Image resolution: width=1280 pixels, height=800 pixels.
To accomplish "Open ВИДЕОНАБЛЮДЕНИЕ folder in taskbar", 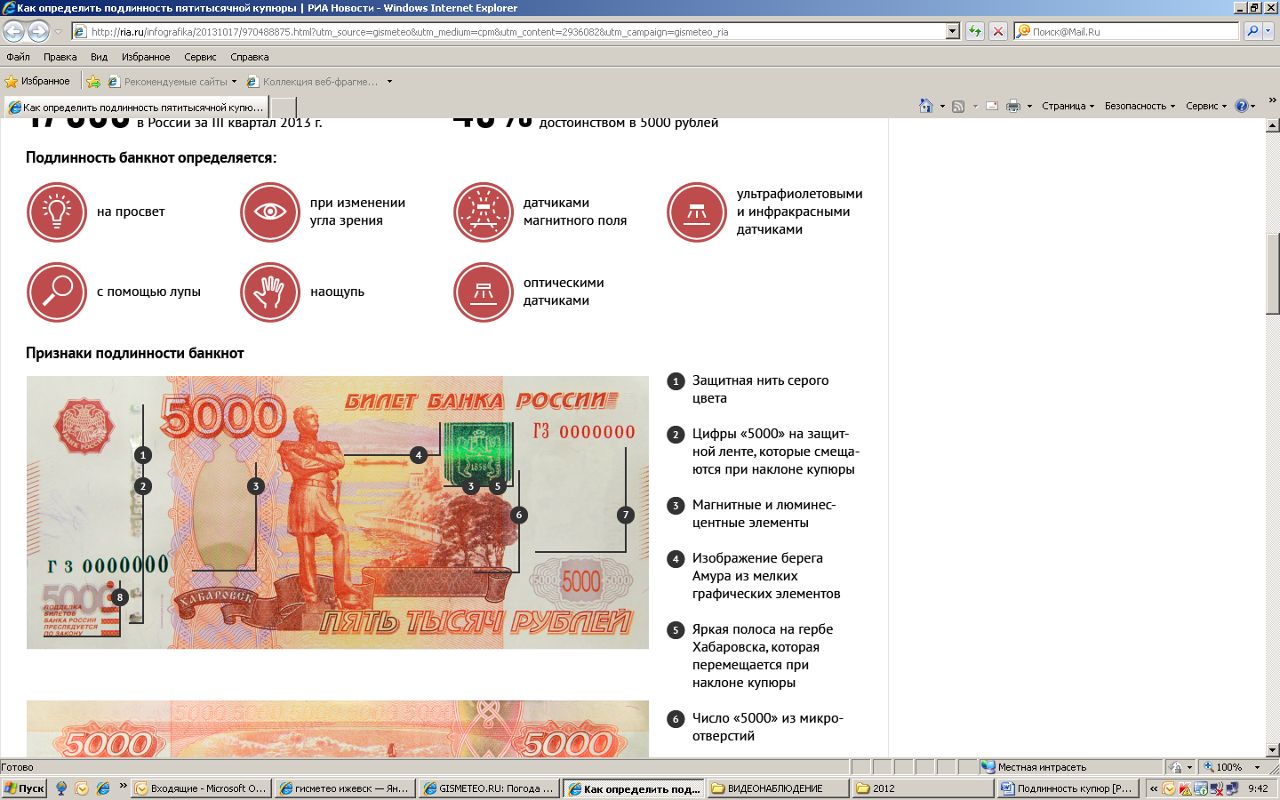I will click(777, 788).
